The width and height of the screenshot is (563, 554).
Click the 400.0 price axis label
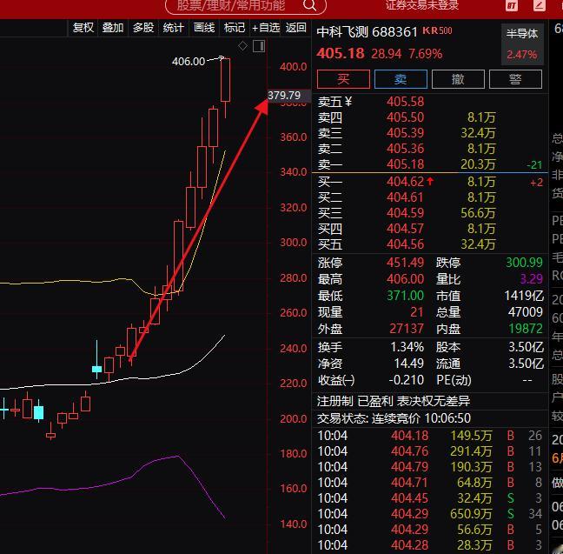point(294,67)
